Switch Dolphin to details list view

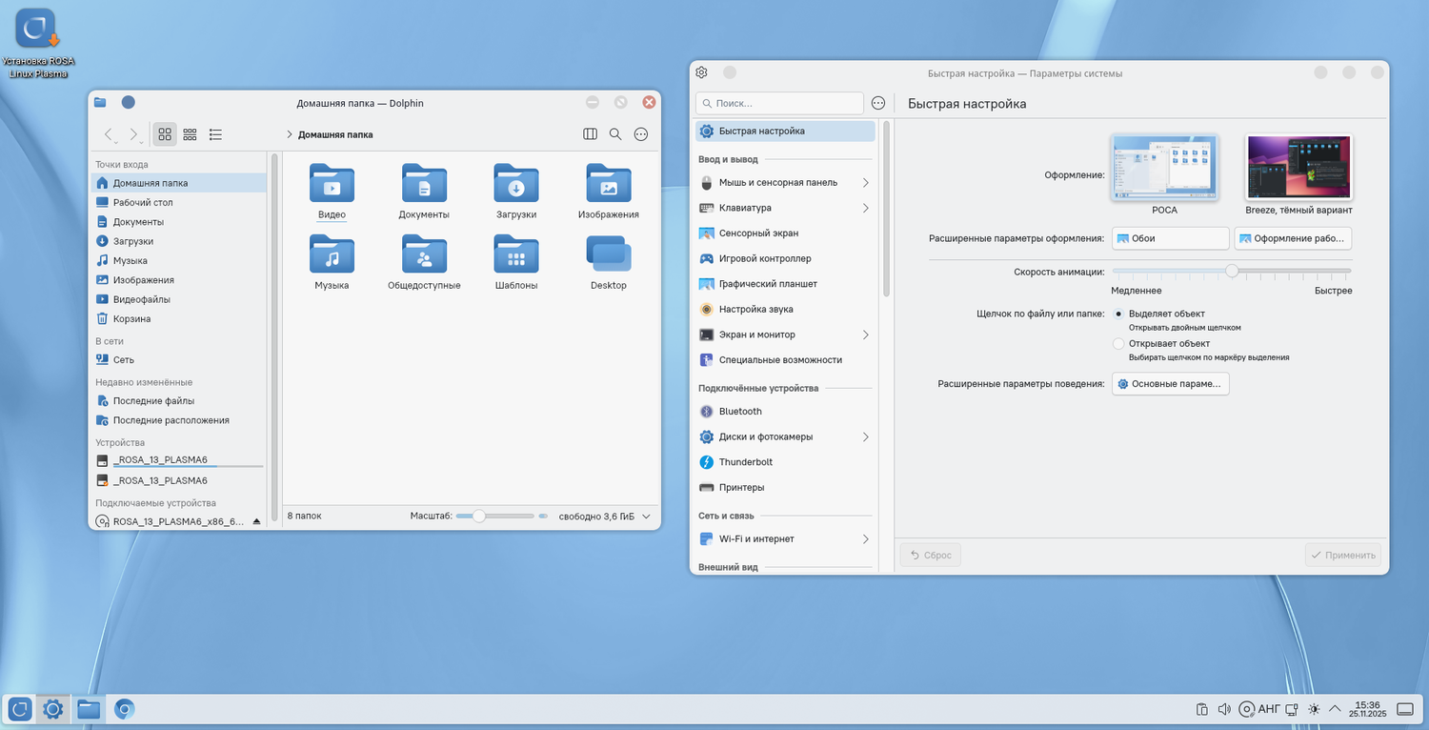(216, 134)
